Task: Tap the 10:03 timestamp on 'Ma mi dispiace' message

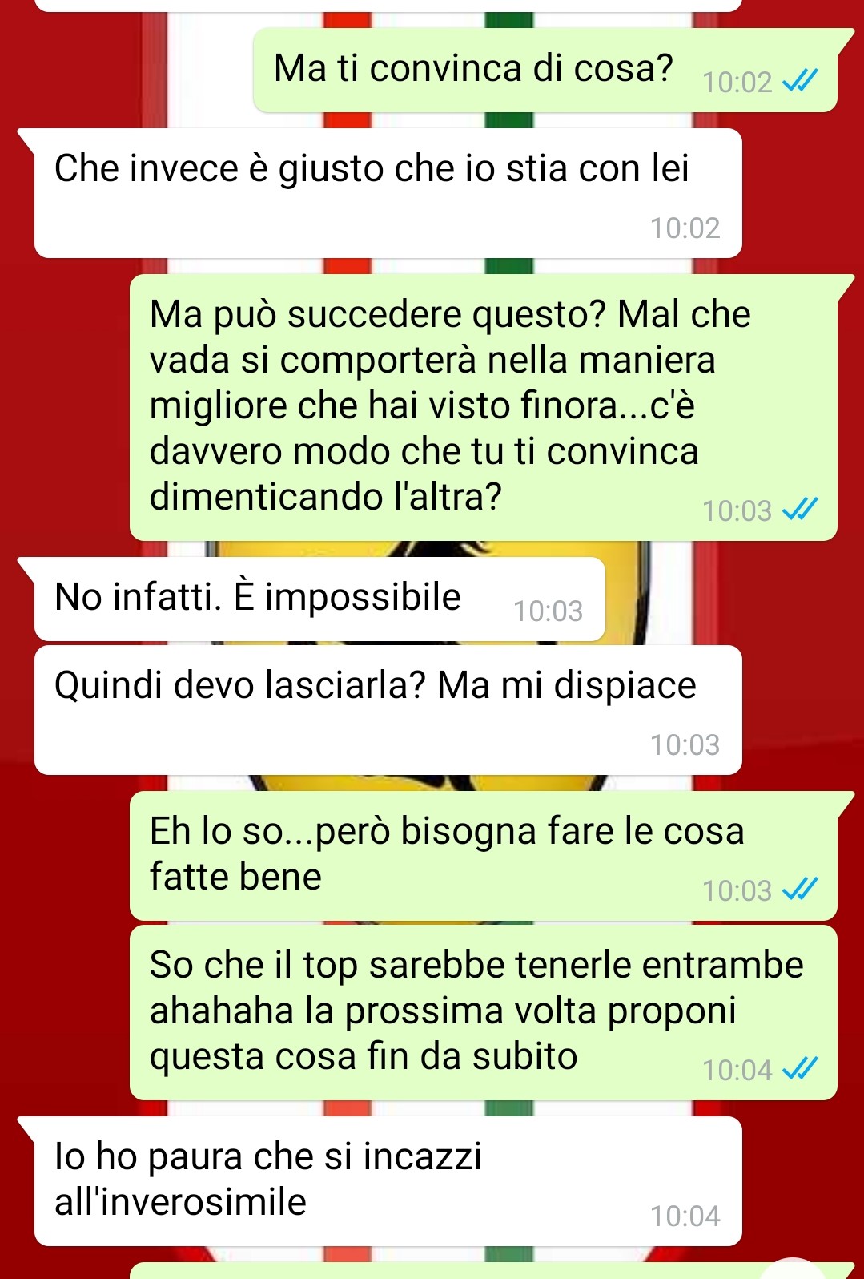Action: (x=685, y=745)
